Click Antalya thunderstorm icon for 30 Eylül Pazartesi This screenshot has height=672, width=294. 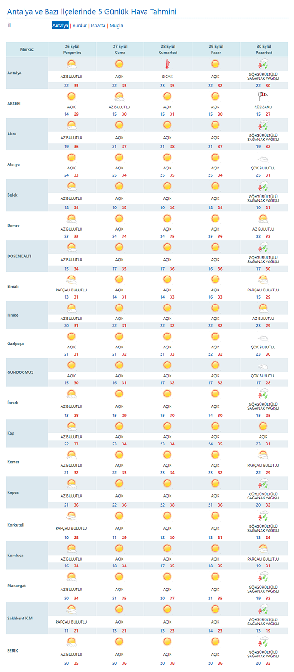click(x=263, y=64)
